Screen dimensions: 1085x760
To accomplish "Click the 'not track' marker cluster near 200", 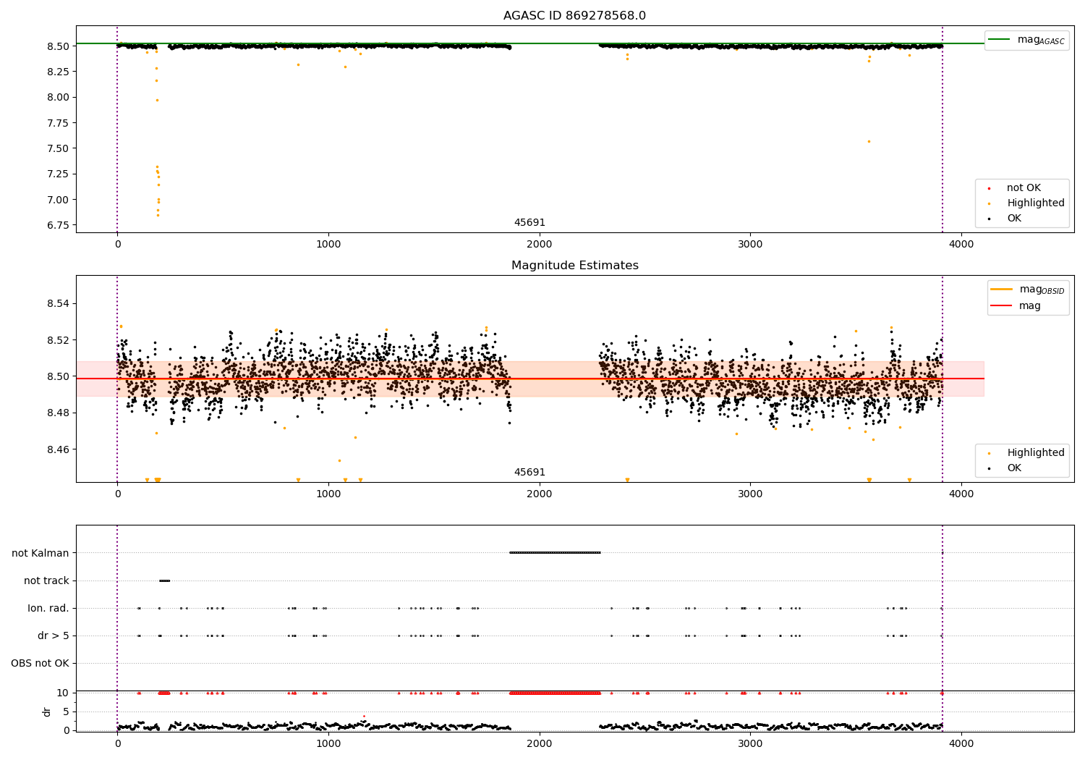I will [x=164, y=580].
